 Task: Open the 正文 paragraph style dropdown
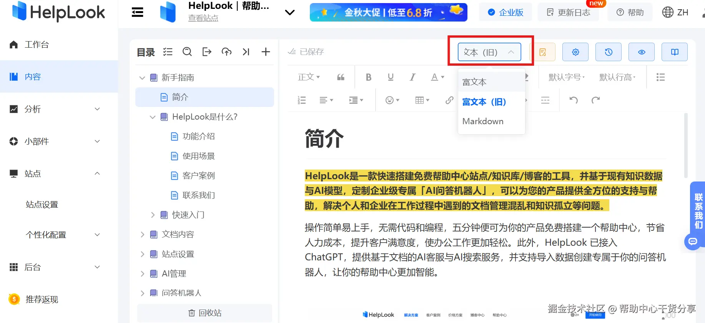pos(309,77)
